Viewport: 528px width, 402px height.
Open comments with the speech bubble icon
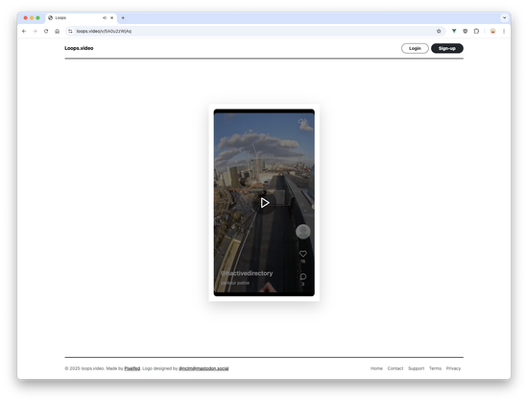click(x=302, y=277)
